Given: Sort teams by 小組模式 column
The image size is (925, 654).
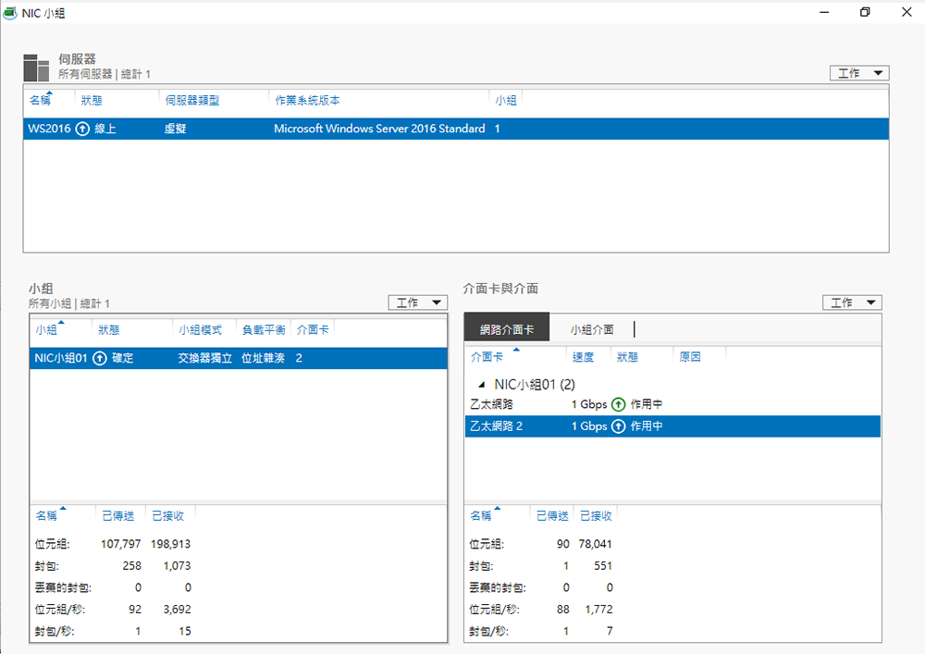Looking at the screenshot, I should [x=201, y=330].
